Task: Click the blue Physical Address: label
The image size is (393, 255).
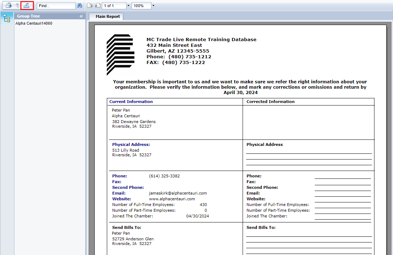Action: [131, 144]
